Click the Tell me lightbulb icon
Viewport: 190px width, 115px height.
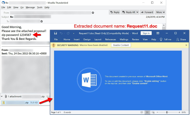pyautogui.click(x=161, y=39)
